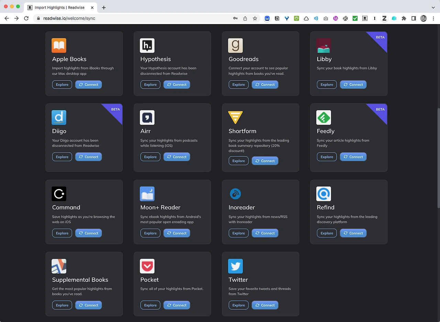Click the Moon+ Reader title text
The image size is (440, 322).
coord(160,207)
